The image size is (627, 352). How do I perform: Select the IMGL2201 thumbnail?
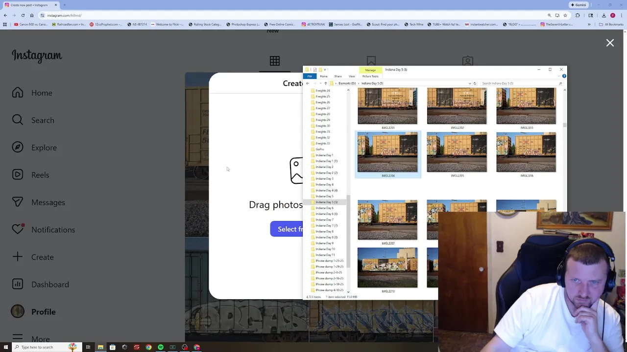click(387, 106)
